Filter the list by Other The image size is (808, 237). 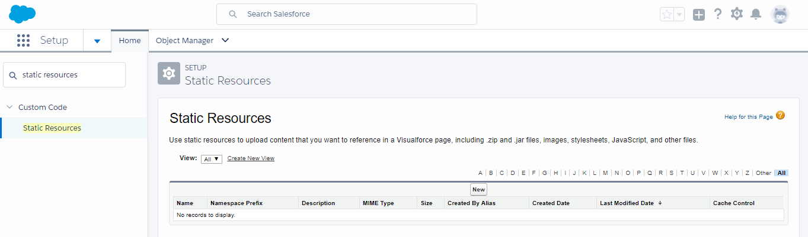pos(764,173)
